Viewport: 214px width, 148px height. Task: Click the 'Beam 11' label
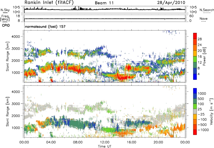coord(104,3)
